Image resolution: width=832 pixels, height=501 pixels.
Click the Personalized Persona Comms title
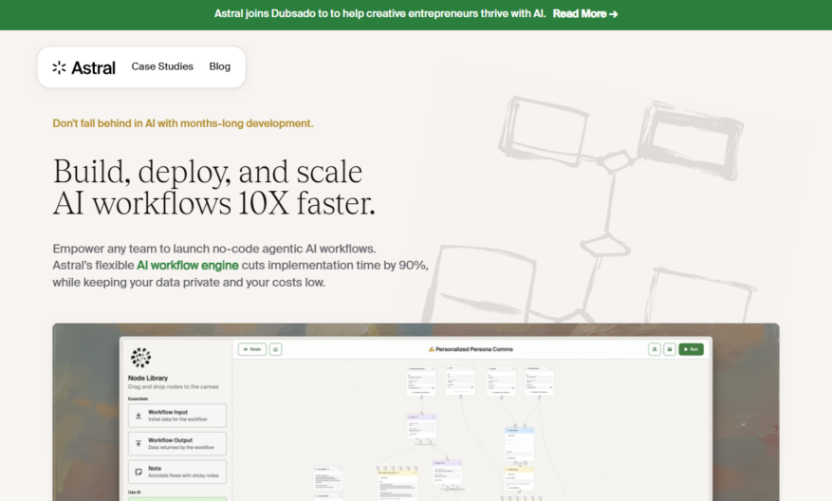pos(471,349)
